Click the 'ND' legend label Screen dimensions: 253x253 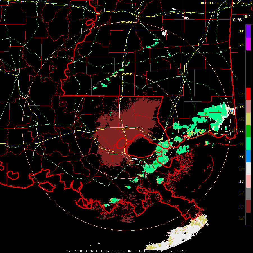point(241,219)
